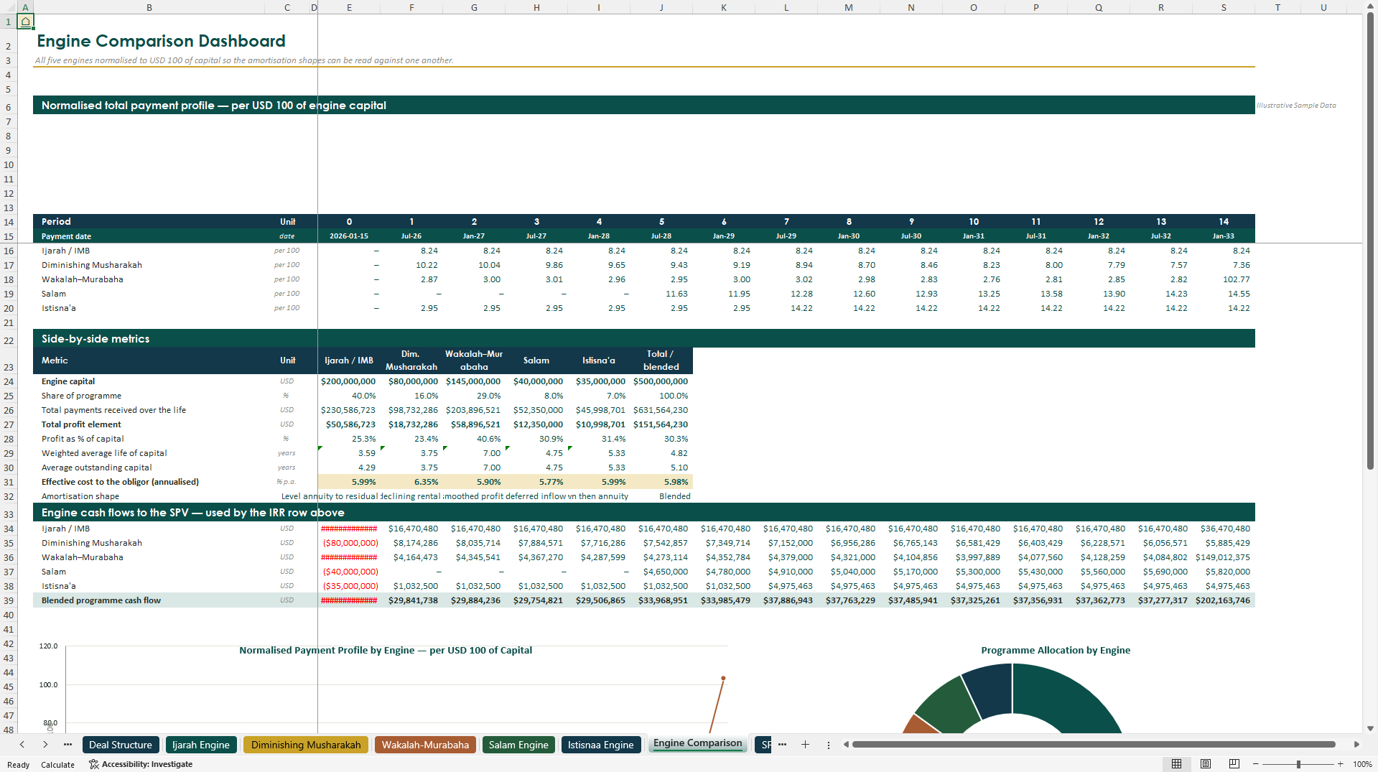Open the Salam Engine sheet tab
Image resolution: width=1378 pixels, height=772 pixels.
click(518, 745)
